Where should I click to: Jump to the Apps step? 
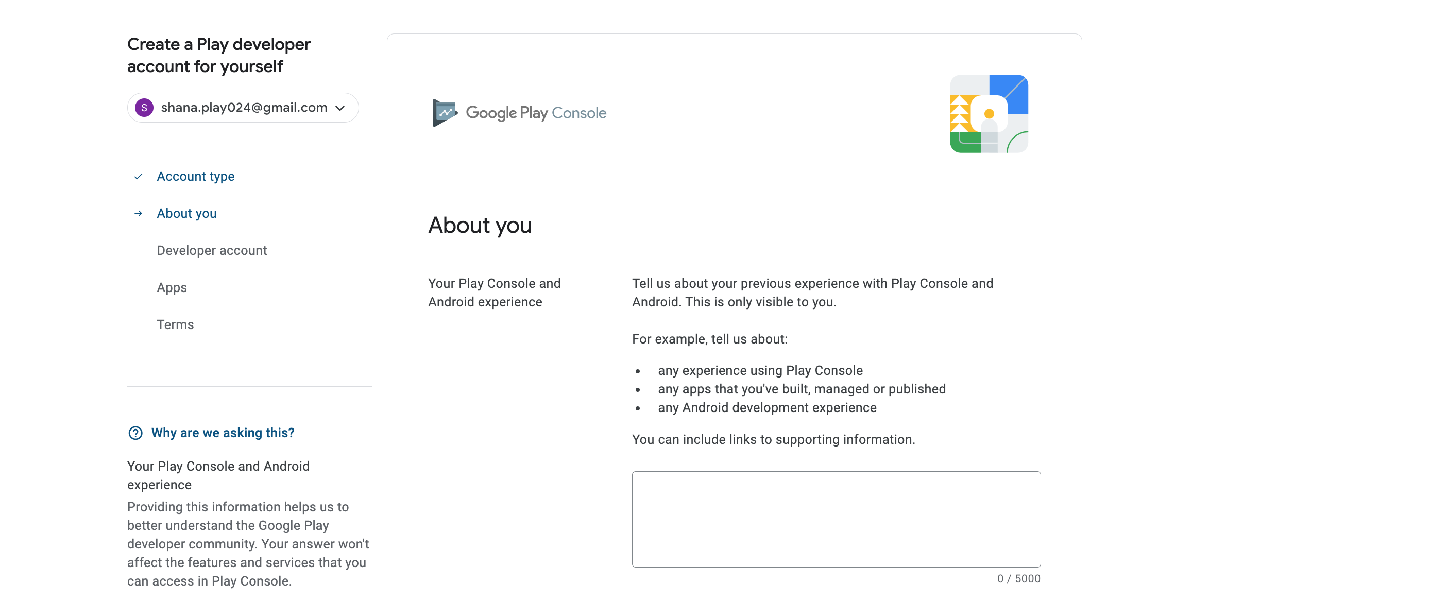(x=172, y=288)
